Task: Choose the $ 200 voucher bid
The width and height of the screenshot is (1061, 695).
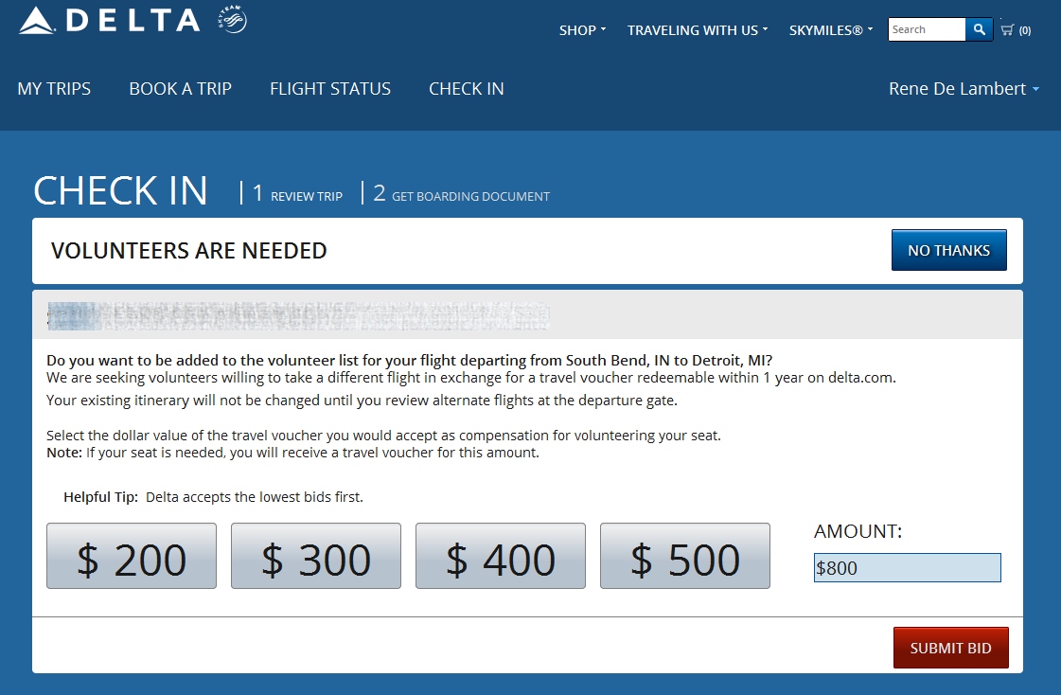Action: click(x=132, y=557)
